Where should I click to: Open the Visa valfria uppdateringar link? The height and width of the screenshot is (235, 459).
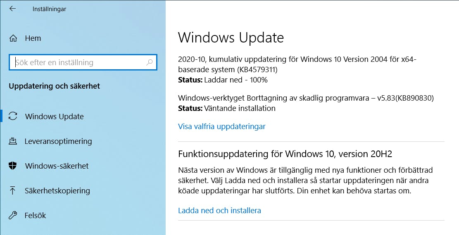(221, 126)
